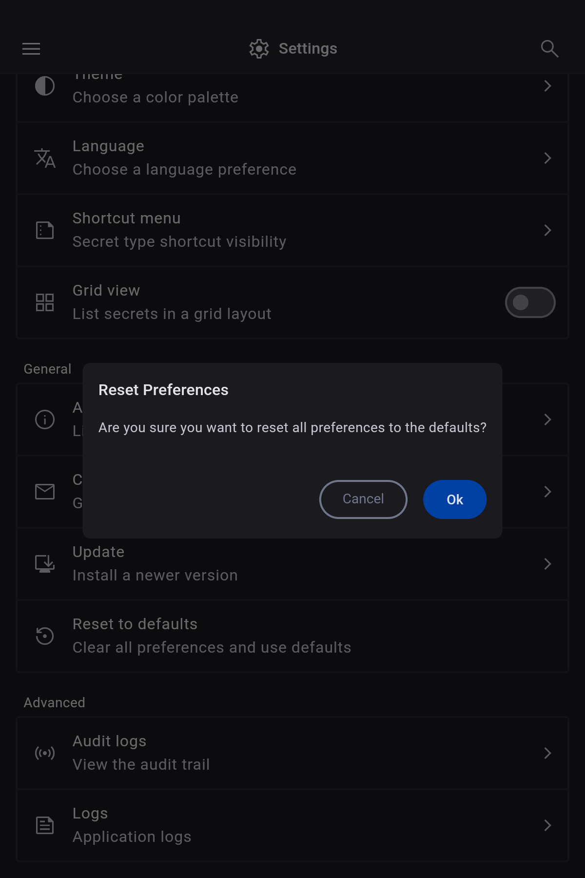Expand the Shortcut menu chevron
The height and width of the screenshot is (878, 585).
547,230
